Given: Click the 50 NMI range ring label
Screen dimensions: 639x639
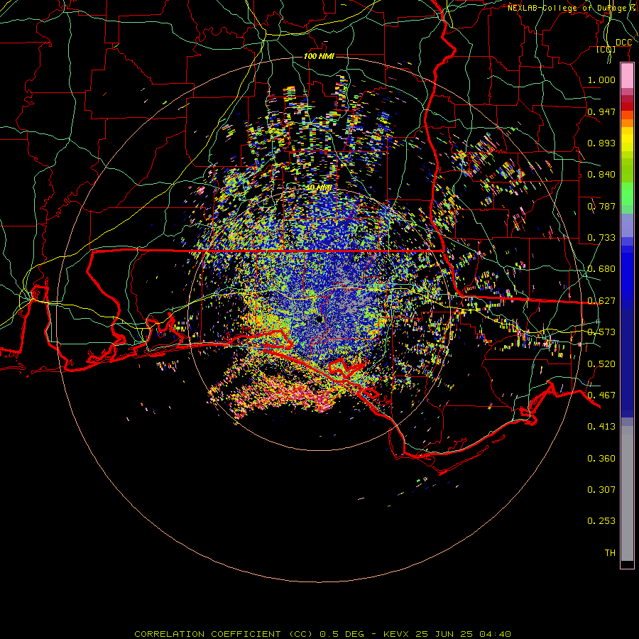Looking at the screenshot, I should click(x=319, y=188).
